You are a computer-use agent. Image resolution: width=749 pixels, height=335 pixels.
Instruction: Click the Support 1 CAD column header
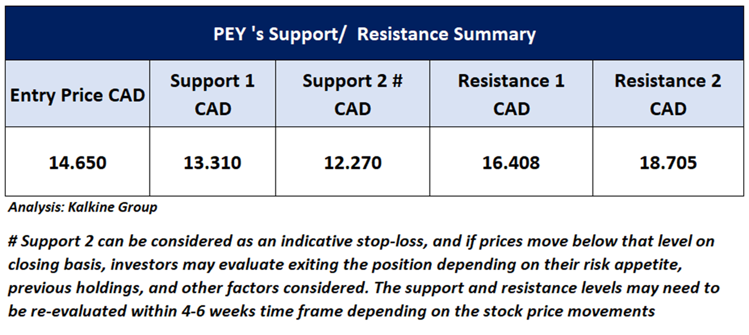[212, 94]
